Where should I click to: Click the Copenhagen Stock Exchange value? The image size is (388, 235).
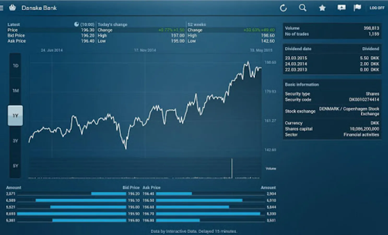click(x=349, y=111)
